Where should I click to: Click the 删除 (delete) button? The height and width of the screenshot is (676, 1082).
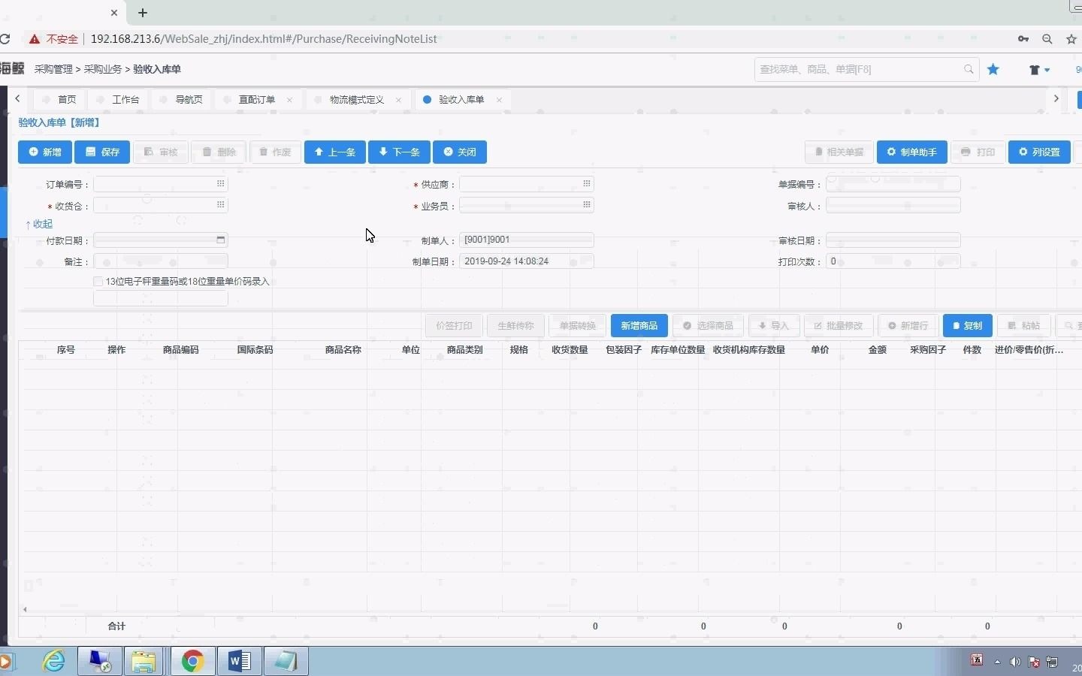tap(219, 152)
